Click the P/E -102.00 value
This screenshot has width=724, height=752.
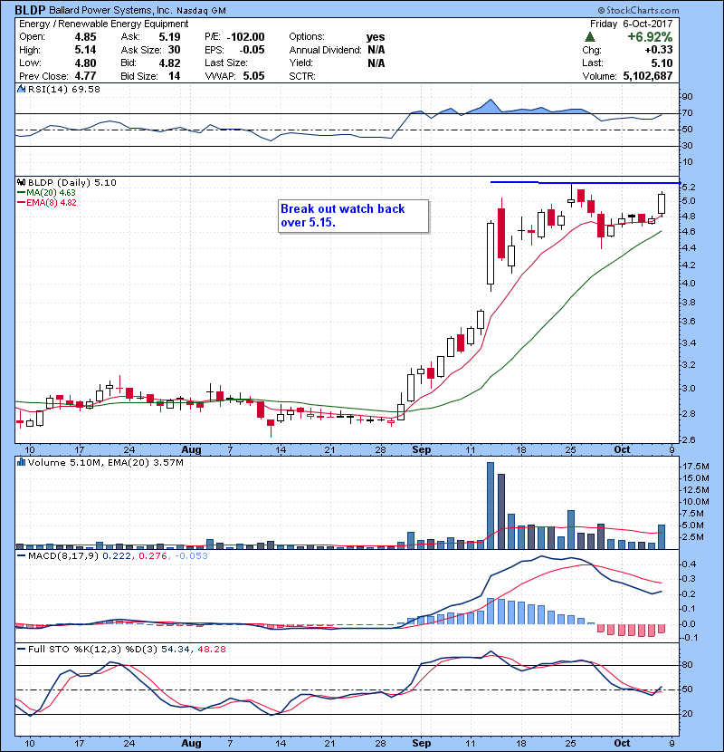[245, 37]
